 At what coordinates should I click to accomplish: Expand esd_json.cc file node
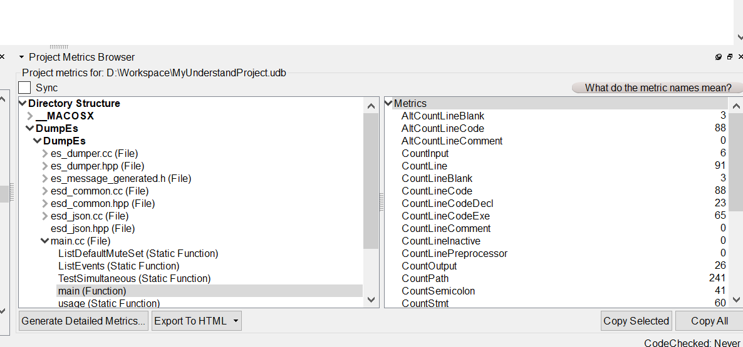tap(46, 216)
